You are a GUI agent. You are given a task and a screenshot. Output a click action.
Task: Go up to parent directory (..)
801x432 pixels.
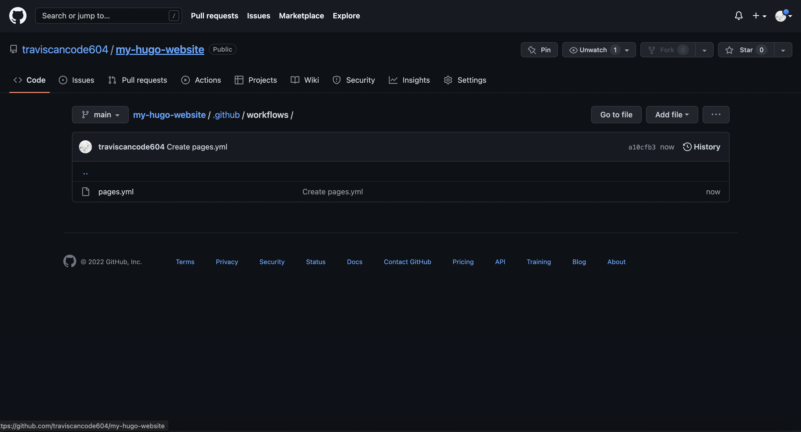(x=85, y=173)
